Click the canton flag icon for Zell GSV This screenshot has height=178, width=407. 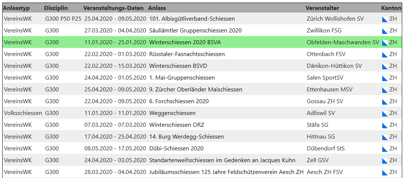[385, 161]
